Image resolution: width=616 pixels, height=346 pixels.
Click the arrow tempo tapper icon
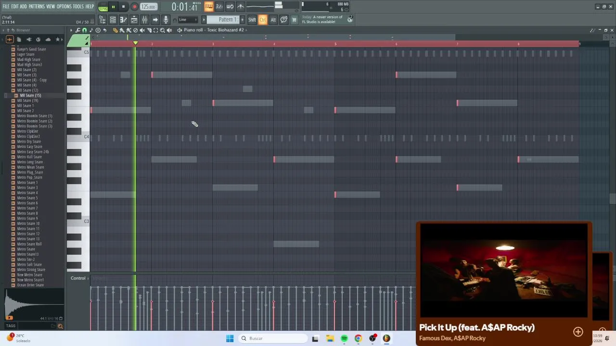point(155,20)
